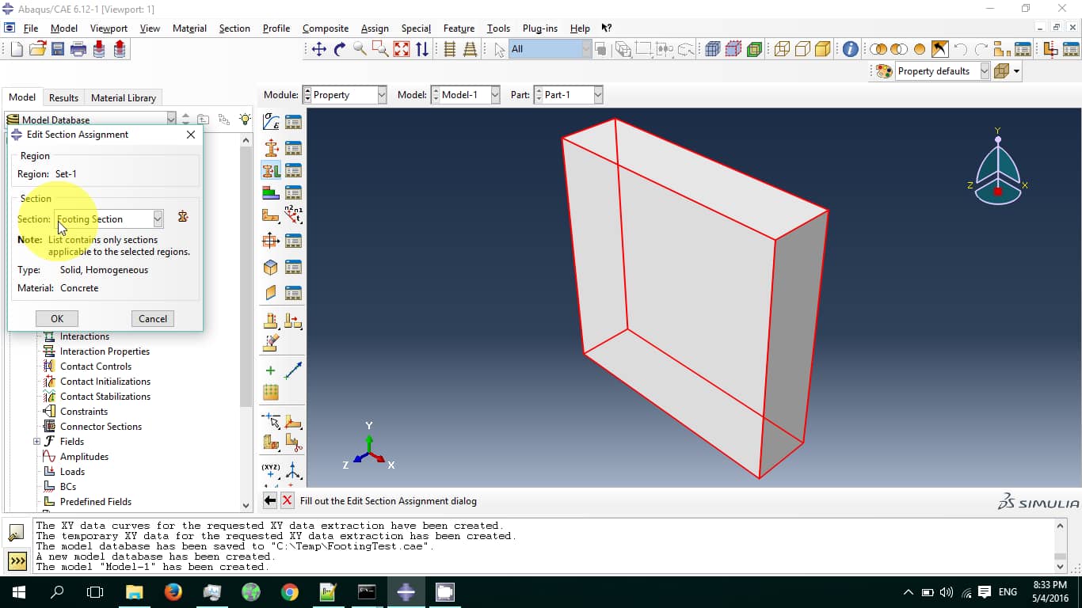Switch to the Results tab
The image size is (1082, 608).
[x=63, y=98]
